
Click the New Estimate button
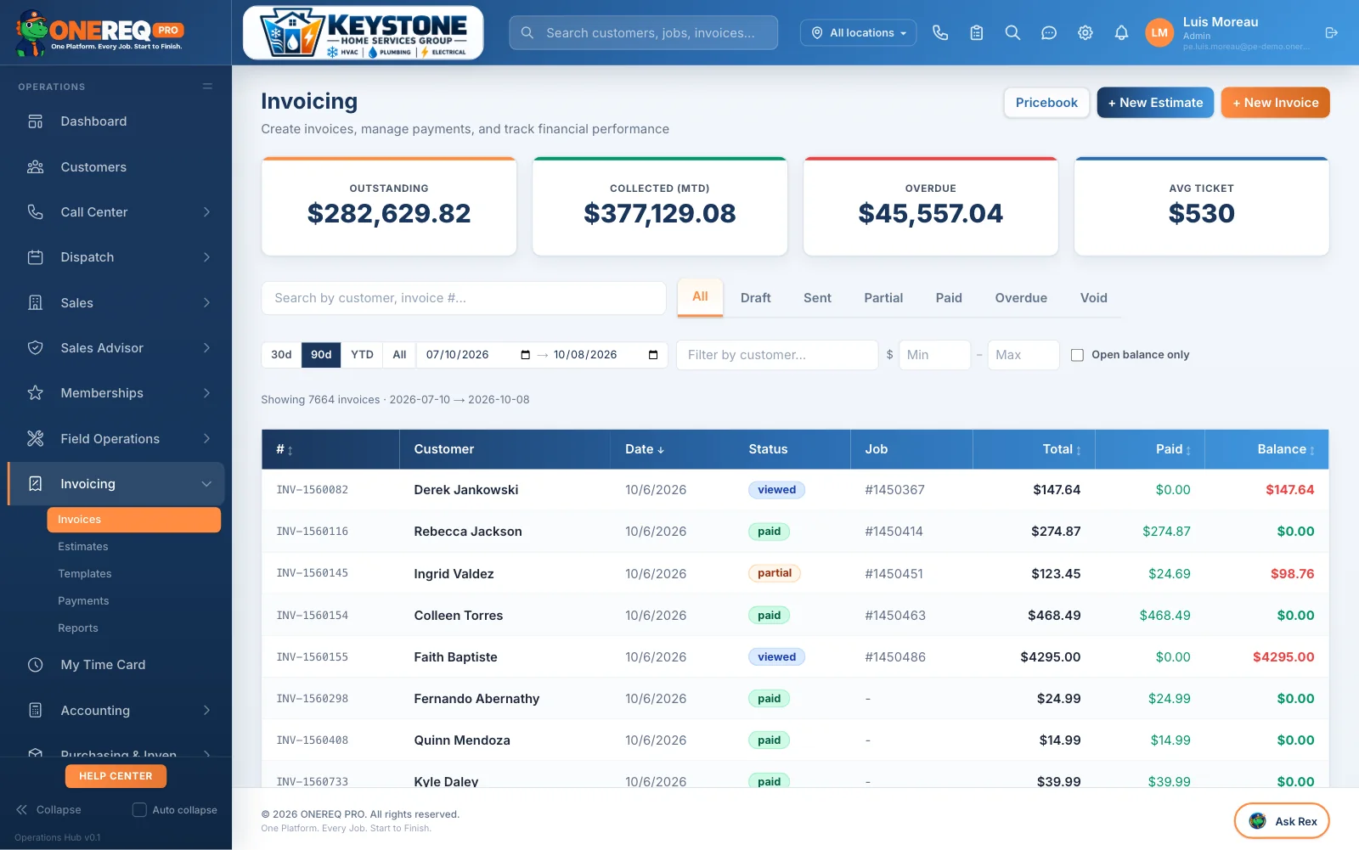pyautogui.click(x=1155, y=103)
